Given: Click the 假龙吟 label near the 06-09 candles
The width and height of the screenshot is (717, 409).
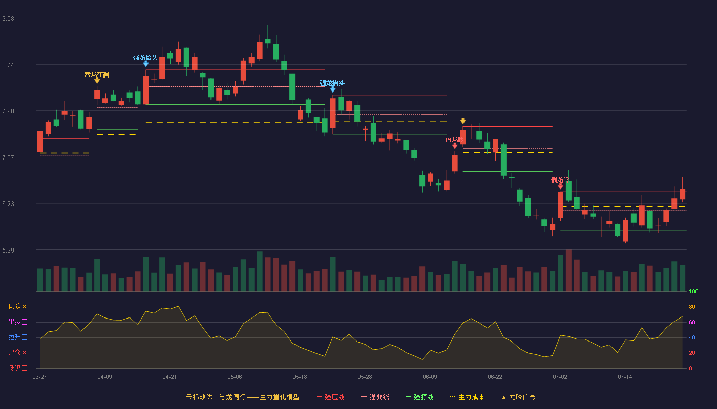Looking at the screenshot, I should click(x=455, y=139).
